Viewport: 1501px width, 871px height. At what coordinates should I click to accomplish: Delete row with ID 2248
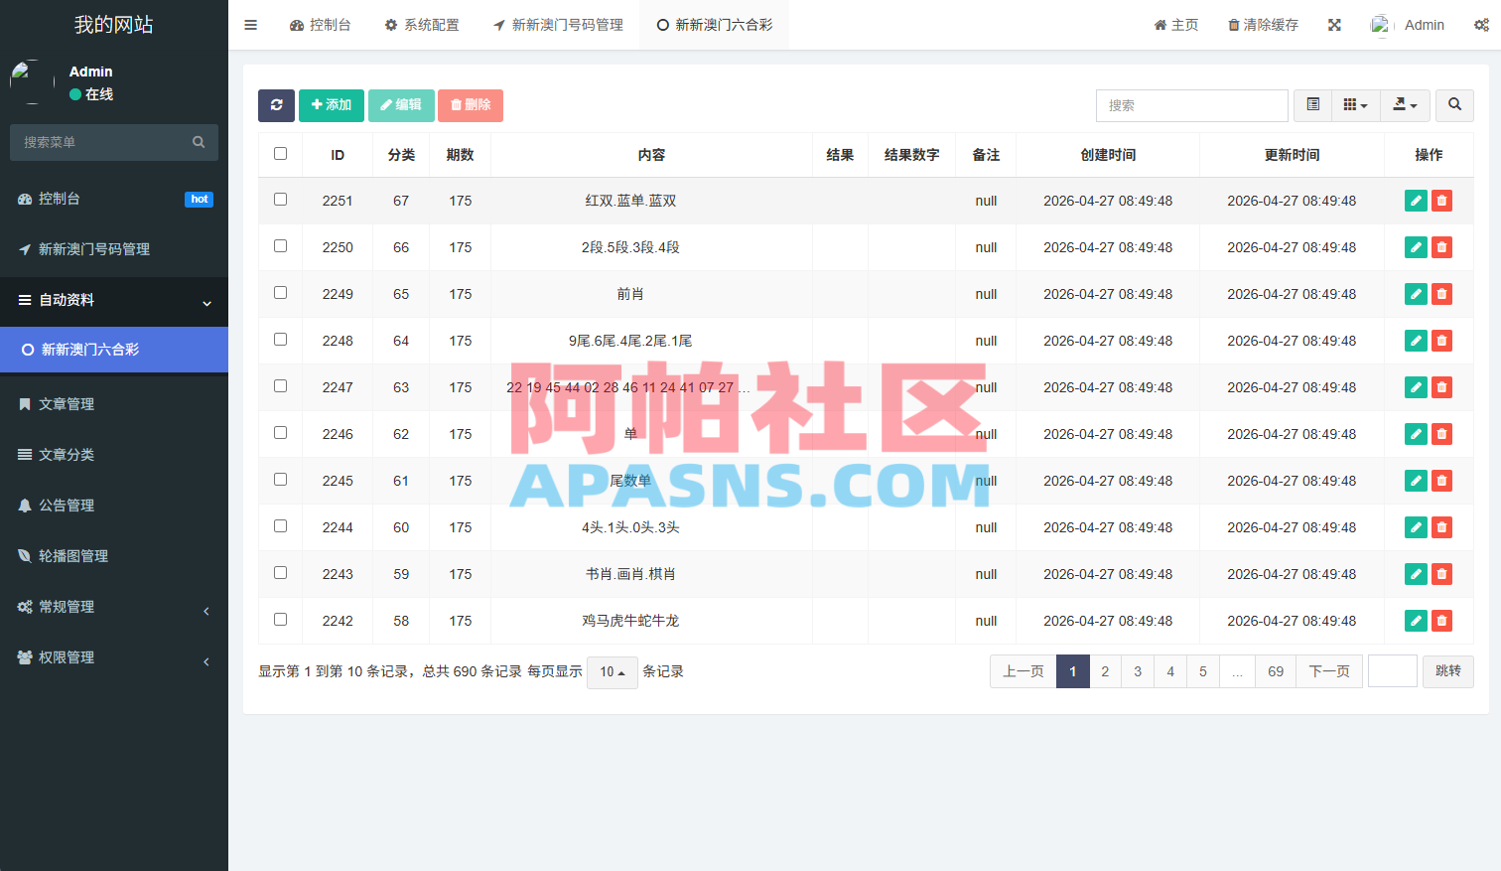(1441, 341)
